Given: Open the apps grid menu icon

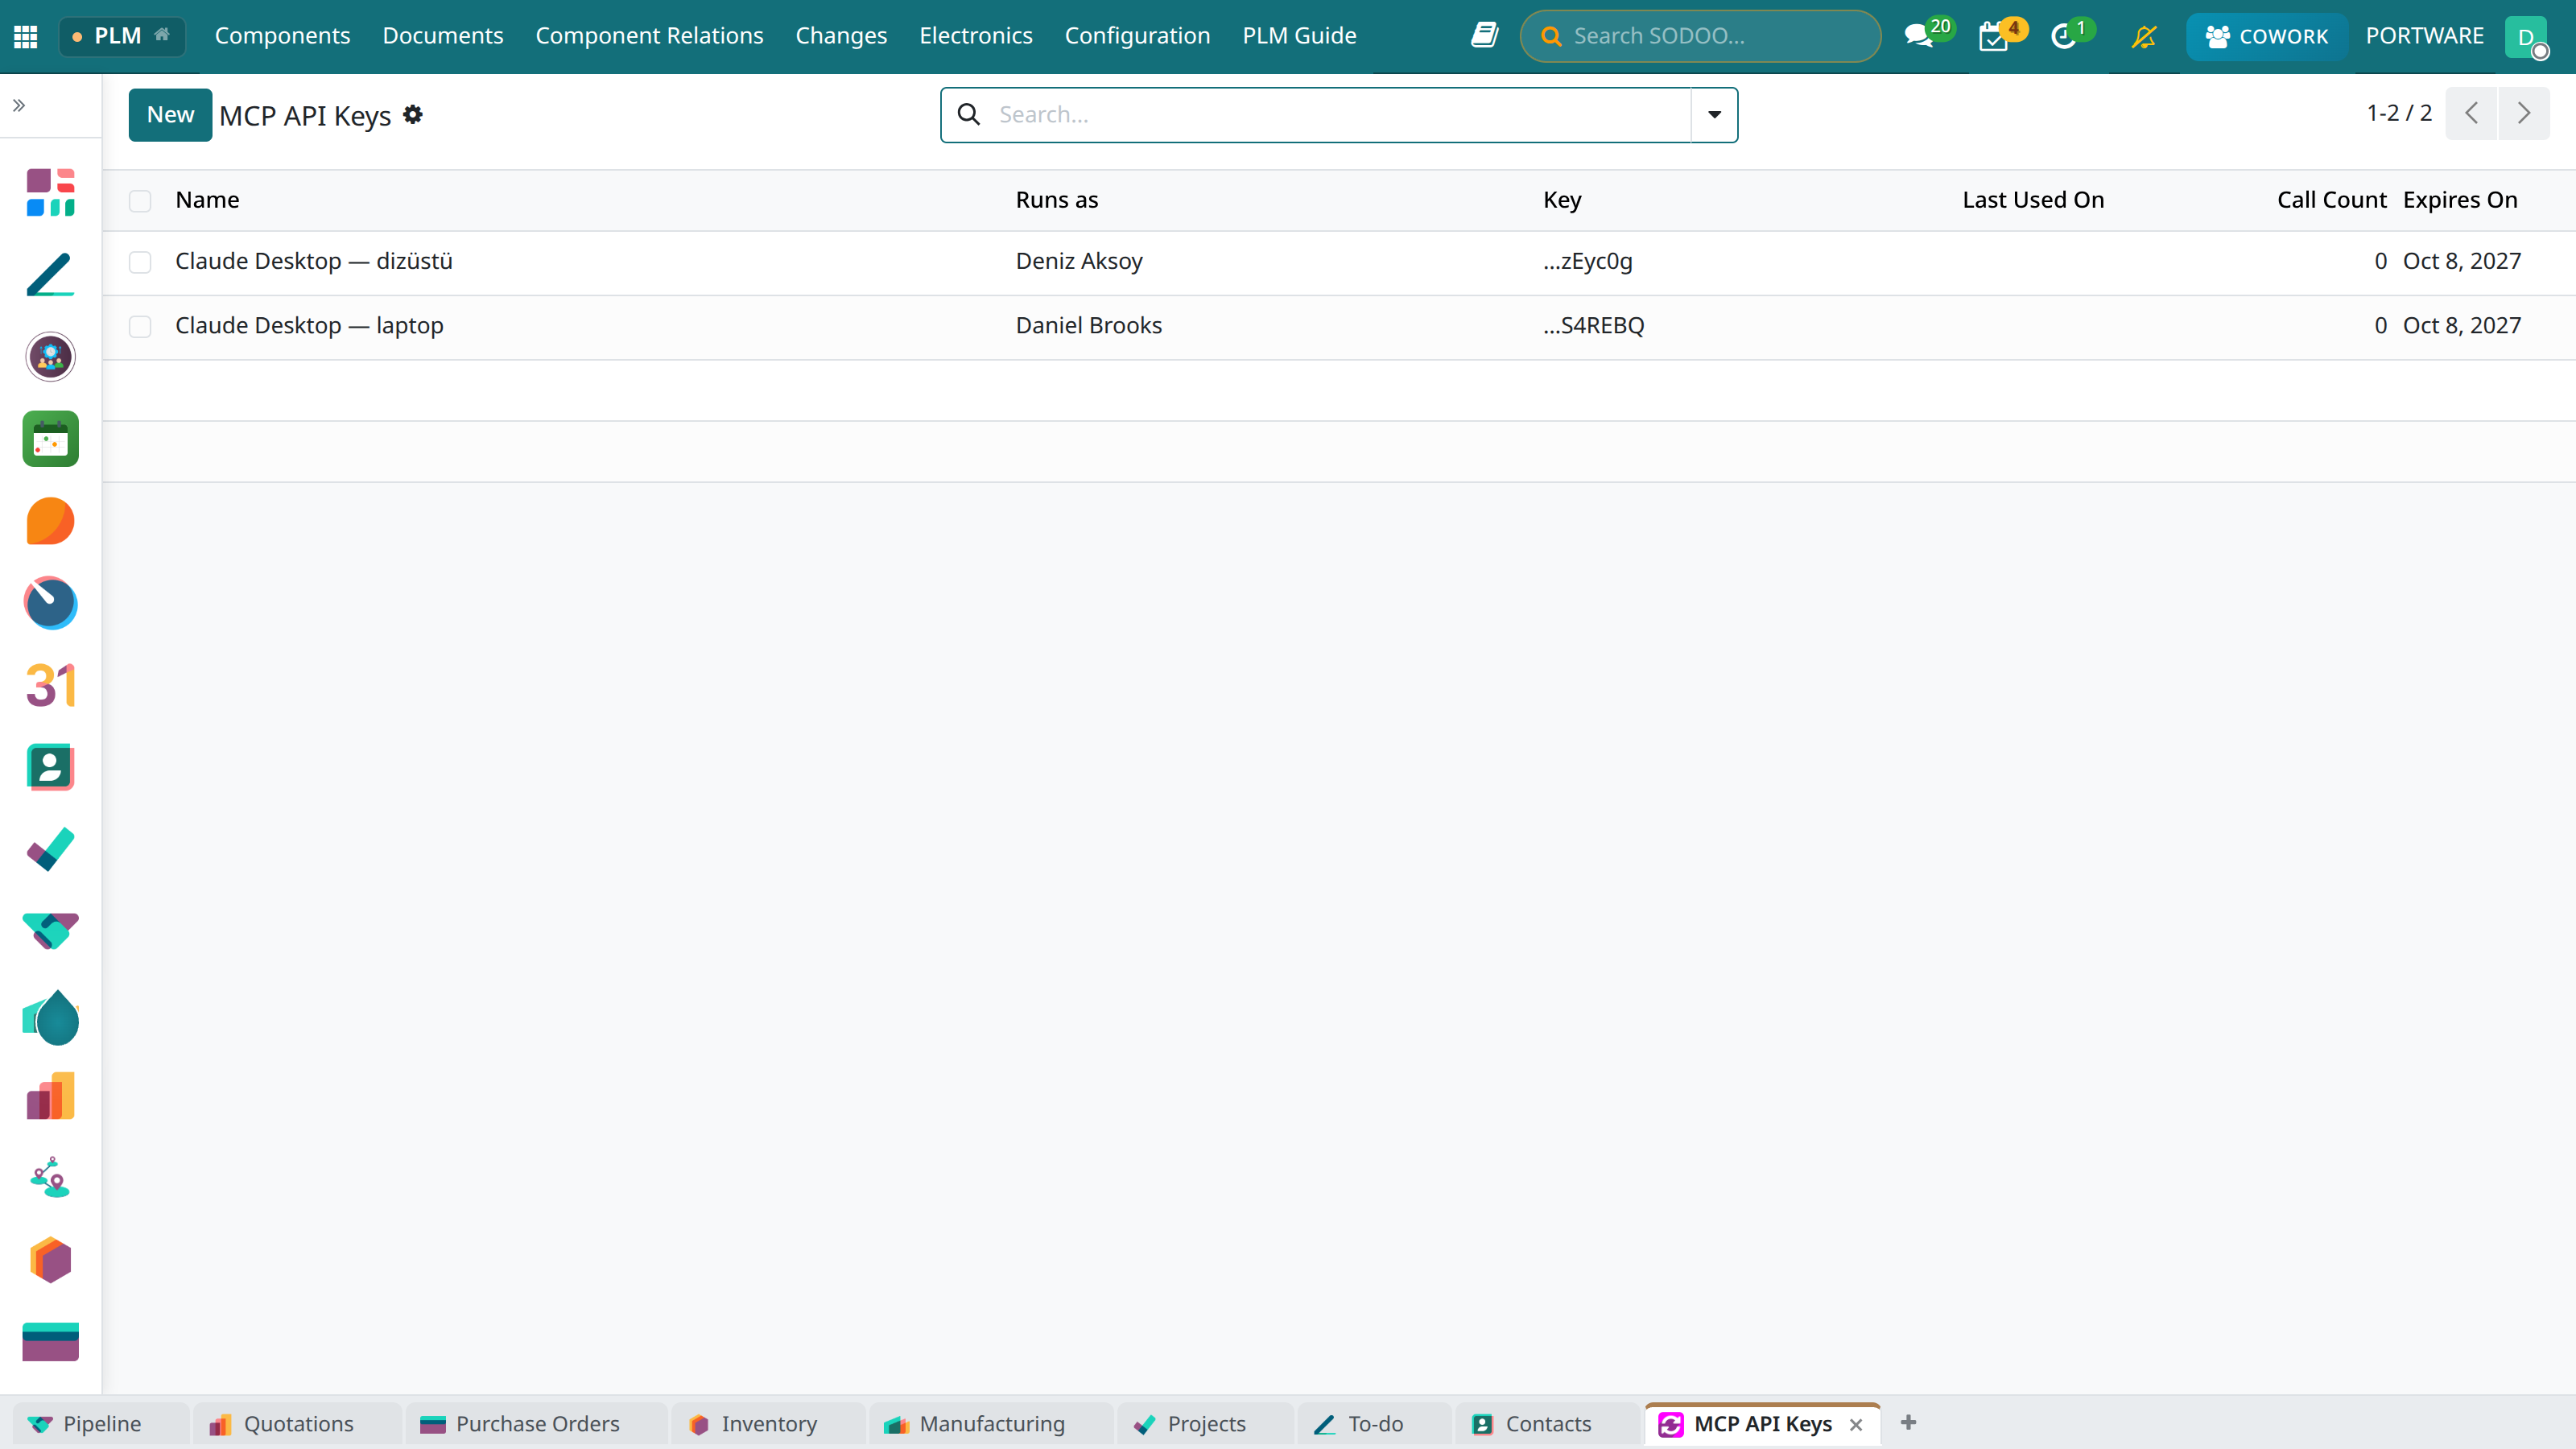Looking at the screenshot, I should pyautogui.click(x=26, y=37).
